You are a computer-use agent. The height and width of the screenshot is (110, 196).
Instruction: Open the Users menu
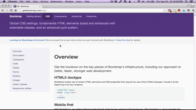click(79, 2)
